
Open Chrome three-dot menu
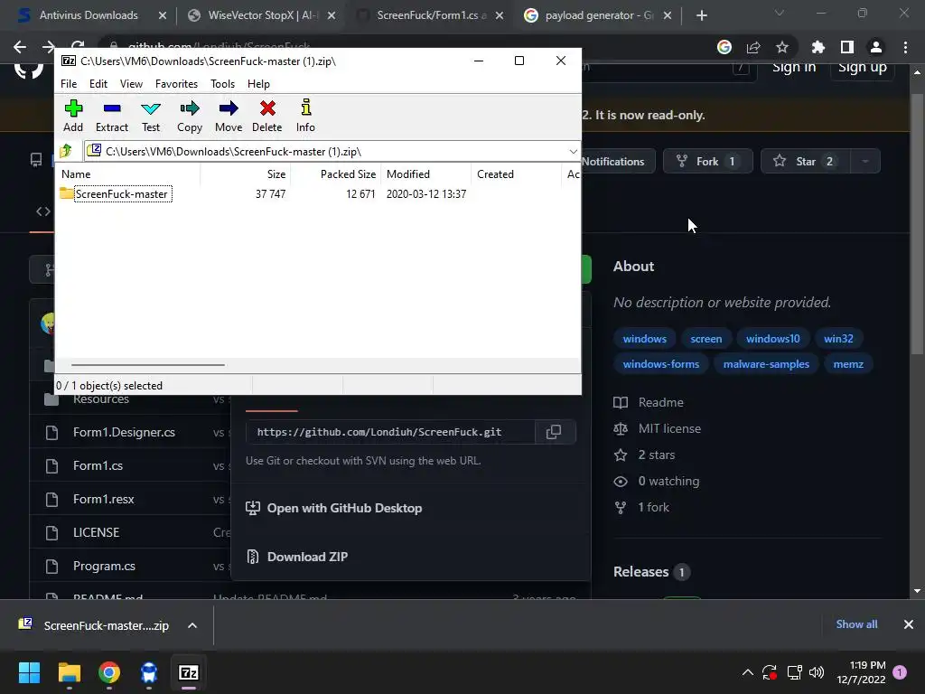point(905,47)
